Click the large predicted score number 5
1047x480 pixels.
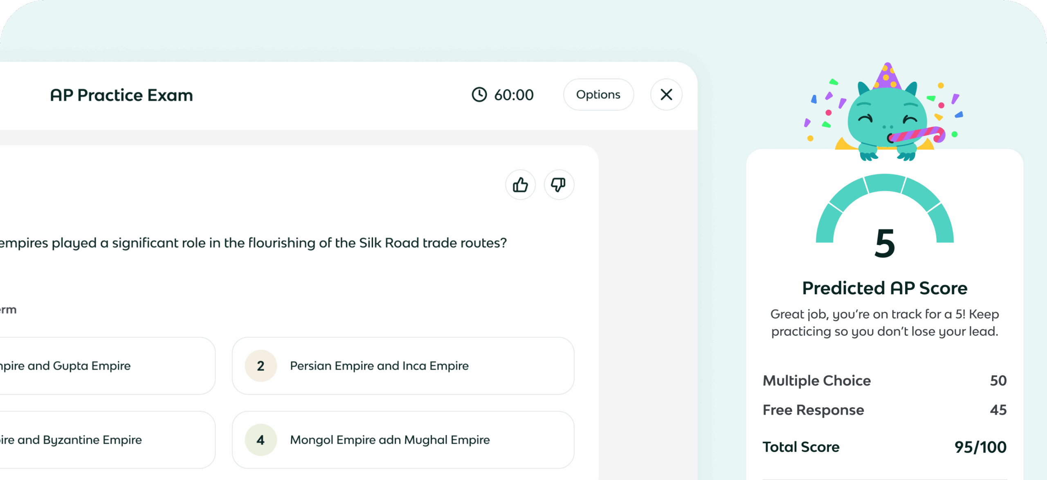tap(885, 243)
